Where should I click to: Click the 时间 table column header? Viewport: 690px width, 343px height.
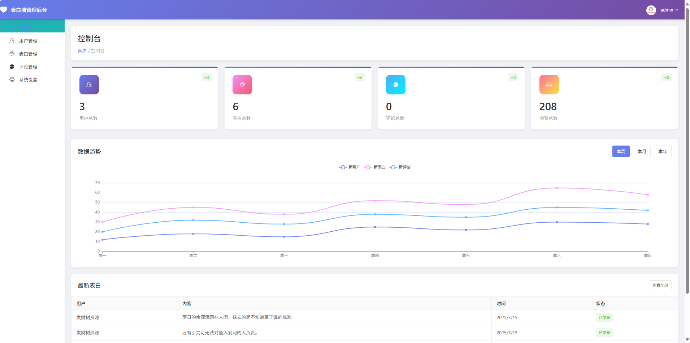(541, 303)
